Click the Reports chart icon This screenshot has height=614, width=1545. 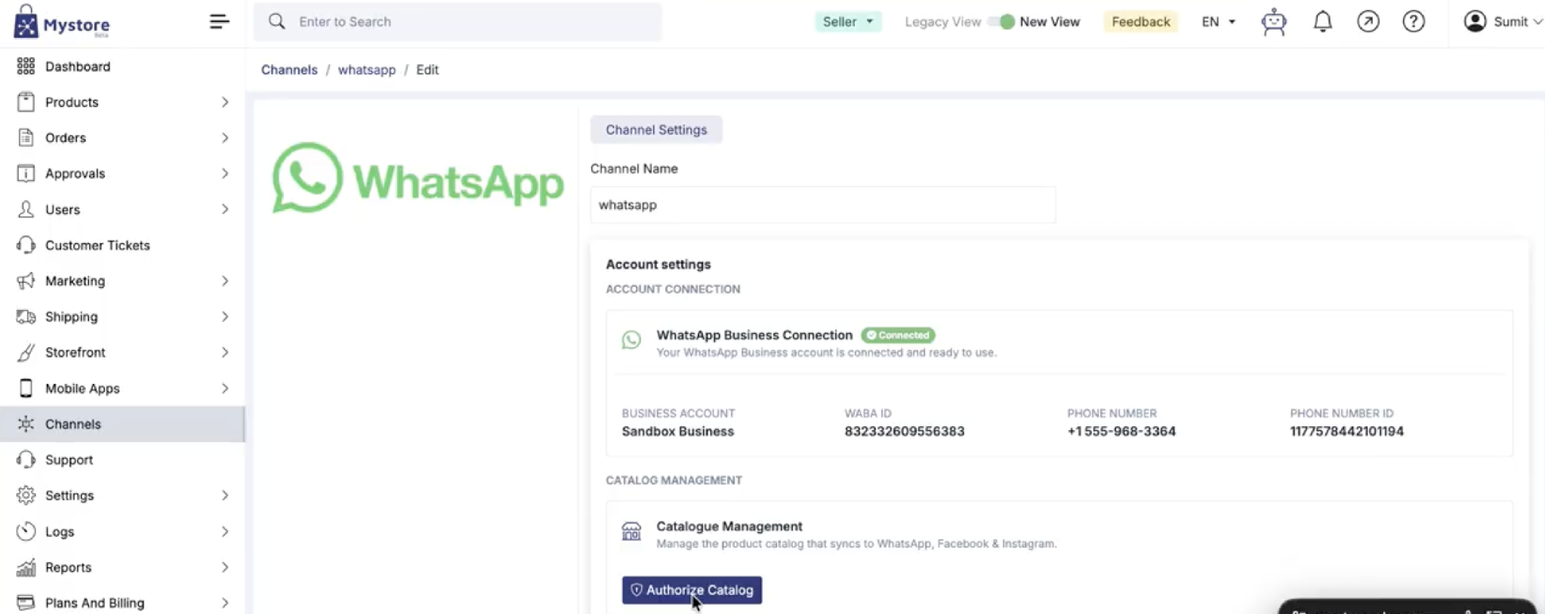(26, 567)
